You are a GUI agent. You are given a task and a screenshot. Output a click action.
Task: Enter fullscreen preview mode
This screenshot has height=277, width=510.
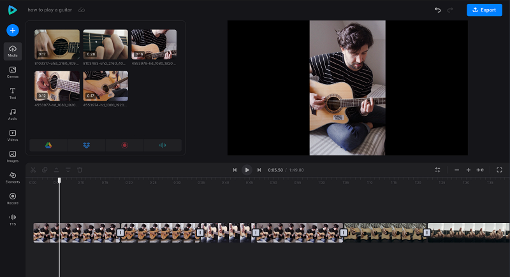coord(499,170)
